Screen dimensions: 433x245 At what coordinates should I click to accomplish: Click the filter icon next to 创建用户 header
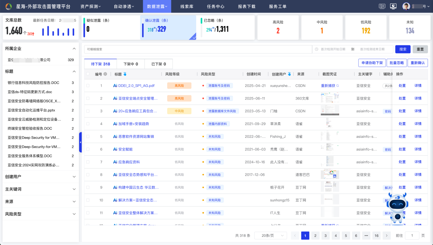click(x=289, y=74)
